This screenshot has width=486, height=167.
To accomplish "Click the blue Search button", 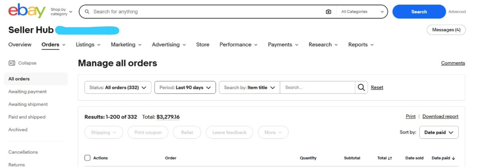I will (x=419, y=12).
